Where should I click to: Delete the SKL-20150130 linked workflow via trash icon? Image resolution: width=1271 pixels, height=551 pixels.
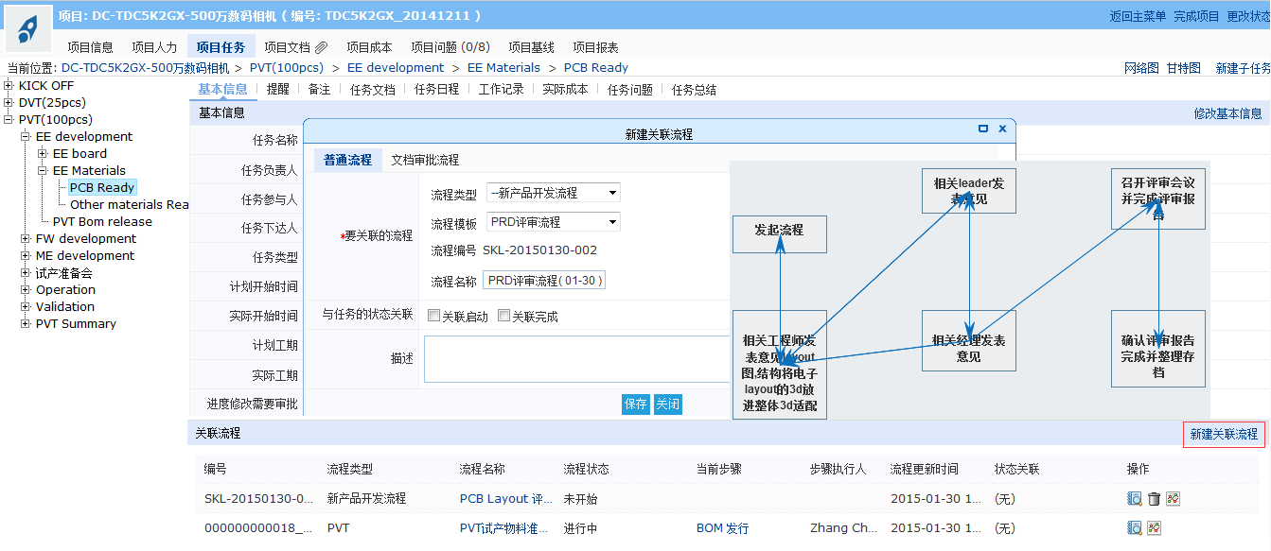1154,499
